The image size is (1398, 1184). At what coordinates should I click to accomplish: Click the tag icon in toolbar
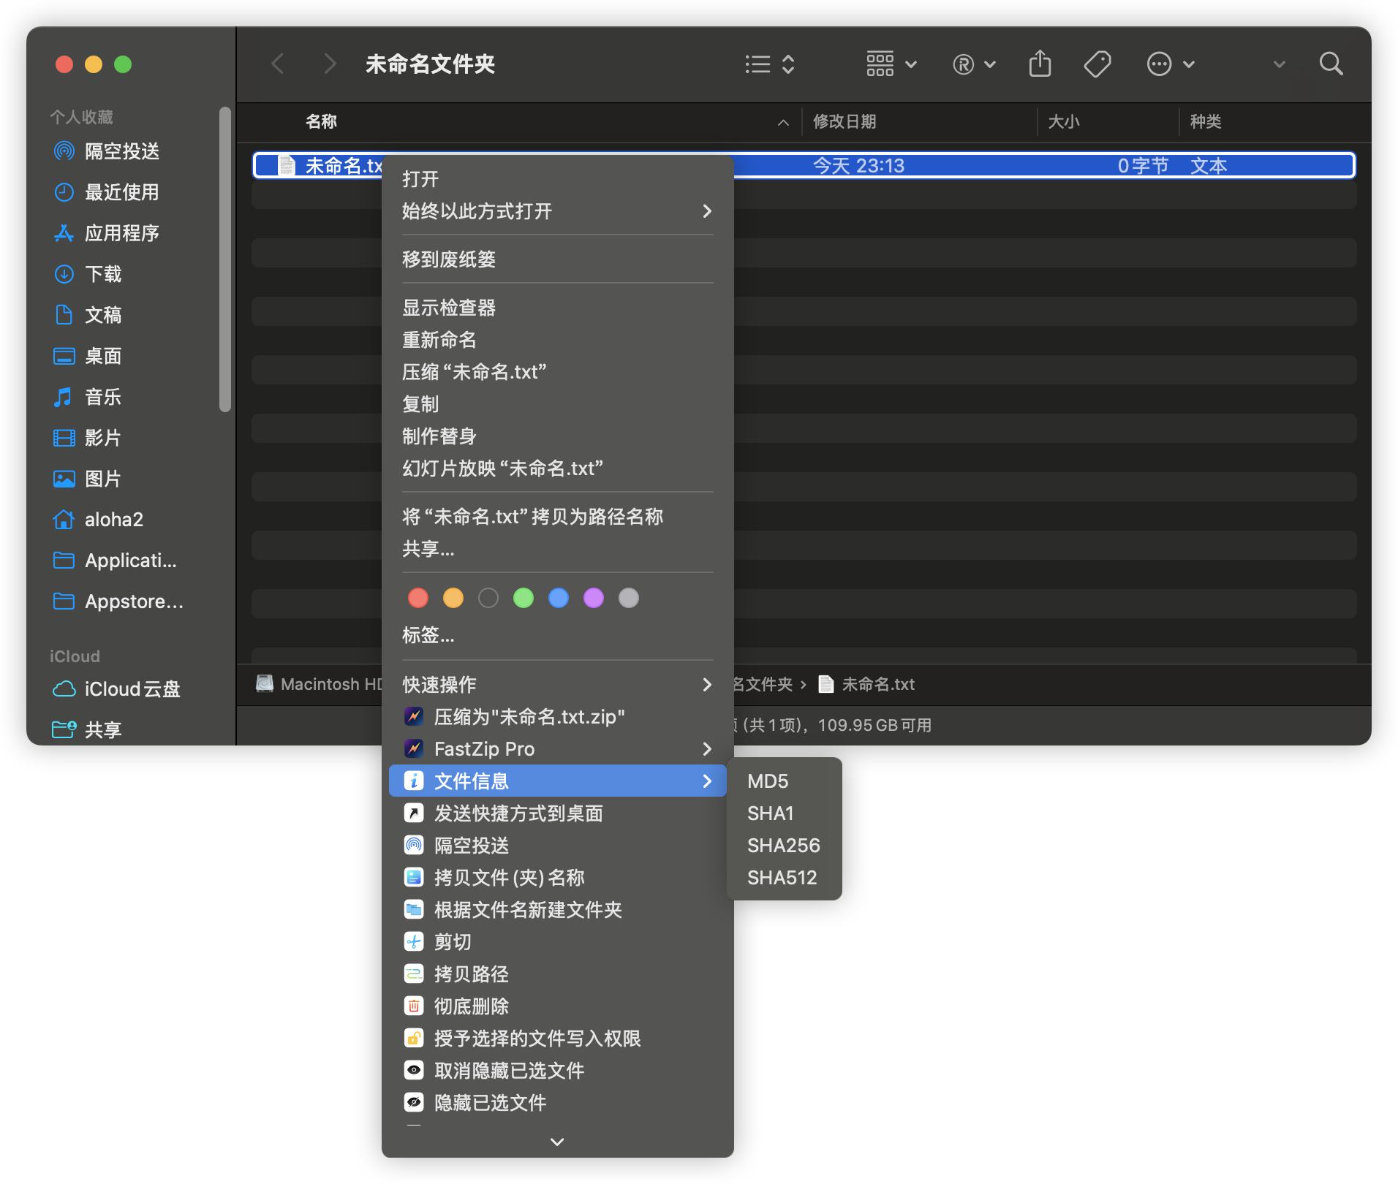point(1097,64)
